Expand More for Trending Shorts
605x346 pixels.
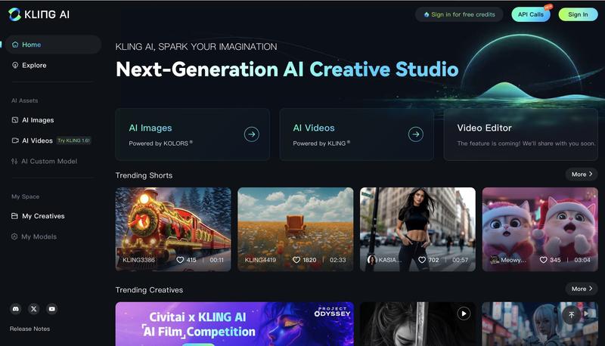point(582,175)
